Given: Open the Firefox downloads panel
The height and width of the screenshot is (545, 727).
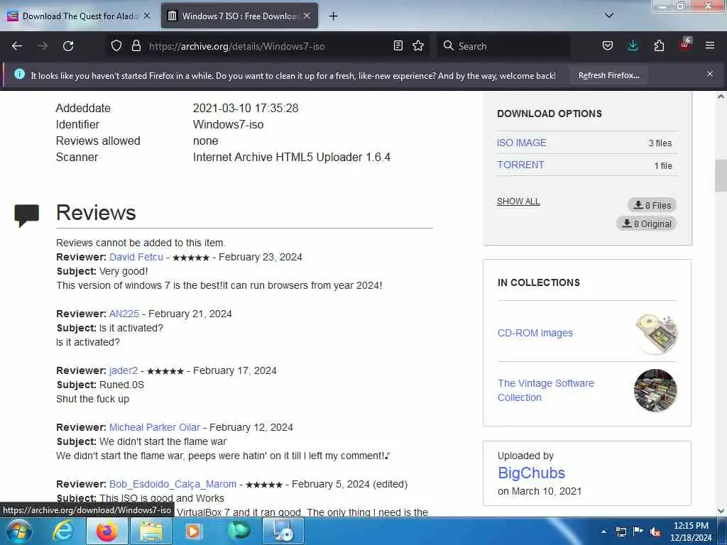Looking at the screenshot, I should point(633,46).
